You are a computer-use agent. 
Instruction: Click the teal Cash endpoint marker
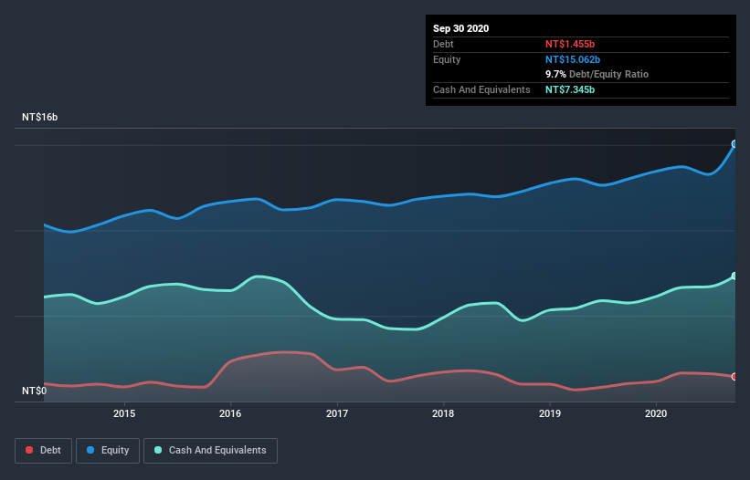[734, 277]
